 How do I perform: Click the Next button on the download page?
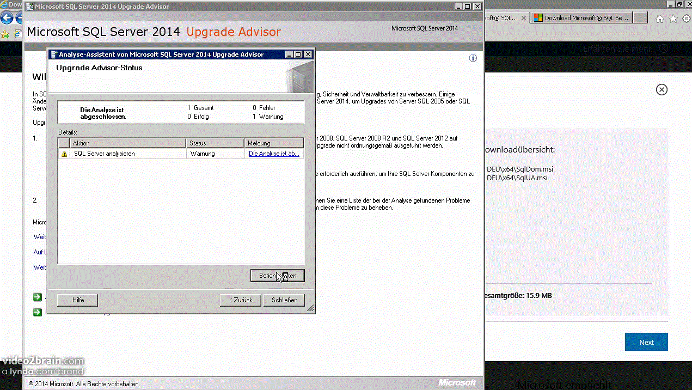tap(646, 342)
